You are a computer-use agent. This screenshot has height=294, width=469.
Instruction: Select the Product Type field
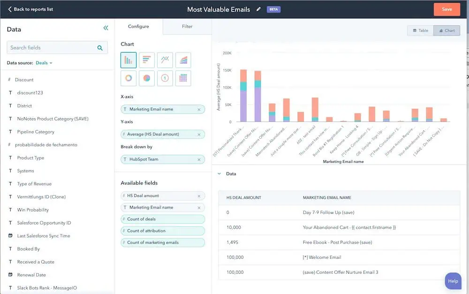(30, 158)
